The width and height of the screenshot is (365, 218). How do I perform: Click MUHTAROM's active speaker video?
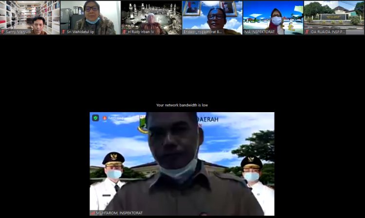click(x=182, y=164)
